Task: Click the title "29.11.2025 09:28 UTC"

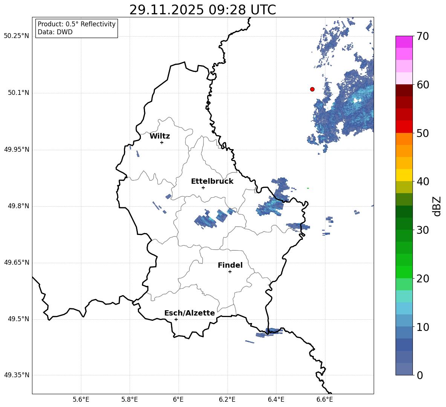Action: [203, 10]
